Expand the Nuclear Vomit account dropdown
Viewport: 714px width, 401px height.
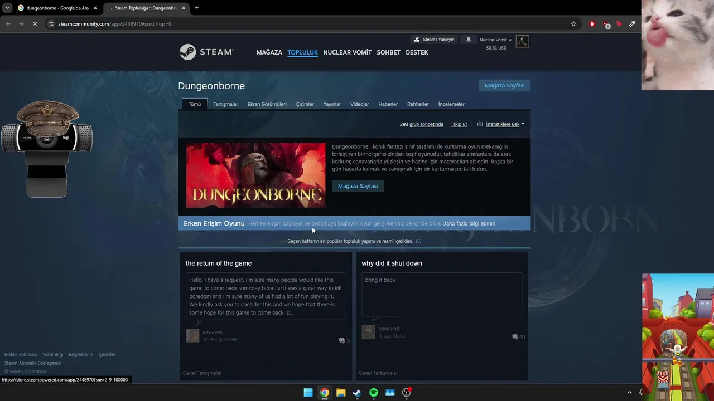click(x=495, y=40)
